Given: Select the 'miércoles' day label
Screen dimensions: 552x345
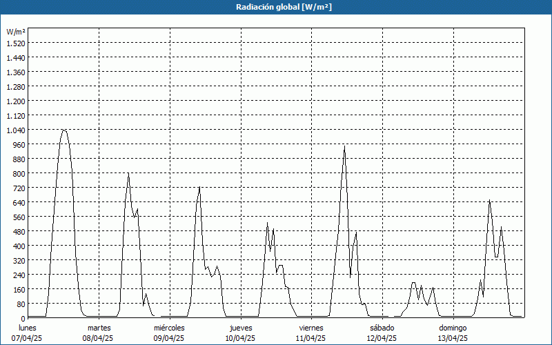Looking at the screenshot, I should [169, 328].
